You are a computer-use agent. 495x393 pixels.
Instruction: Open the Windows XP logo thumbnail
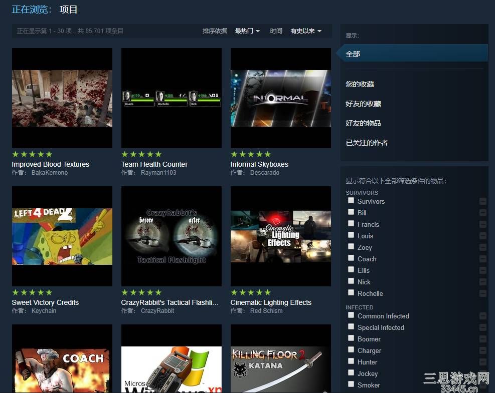[x=172, y=358]
